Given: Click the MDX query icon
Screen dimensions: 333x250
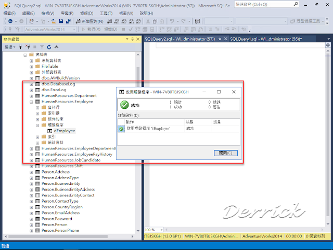Looking at the screenshot, I should click(x=117, y=21).
